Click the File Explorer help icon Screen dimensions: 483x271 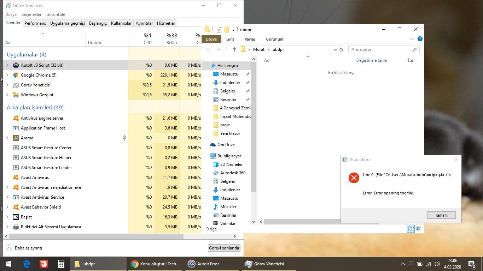[420, 39]
